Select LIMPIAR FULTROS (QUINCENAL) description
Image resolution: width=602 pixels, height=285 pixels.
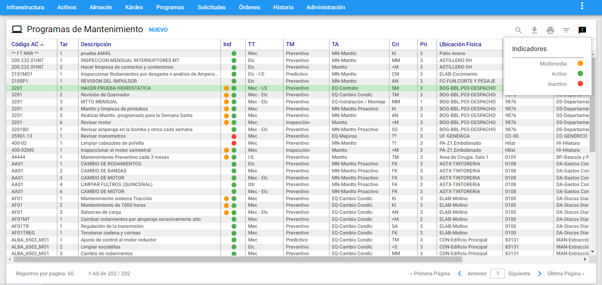pos(116,185)
